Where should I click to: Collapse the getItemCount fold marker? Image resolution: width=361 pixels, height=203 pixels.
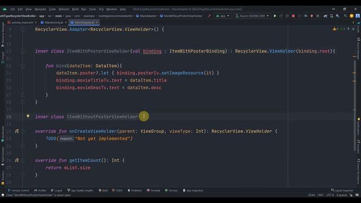[x=23, y=160]
